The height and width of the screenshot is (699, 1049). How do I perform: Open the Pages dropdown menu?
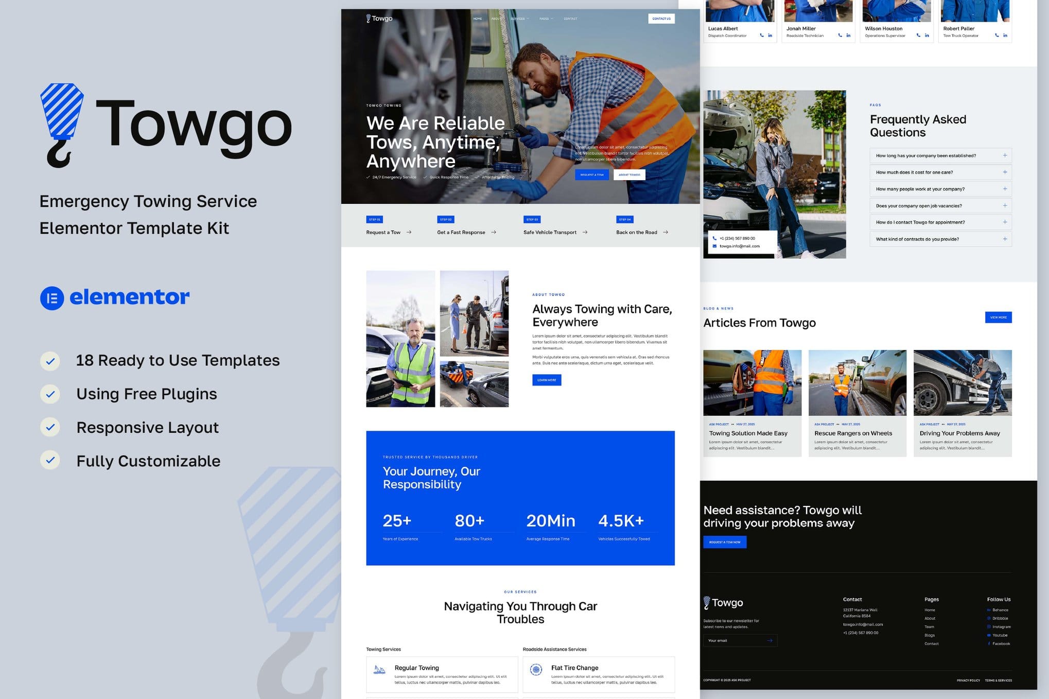click(x=546, y=19)
